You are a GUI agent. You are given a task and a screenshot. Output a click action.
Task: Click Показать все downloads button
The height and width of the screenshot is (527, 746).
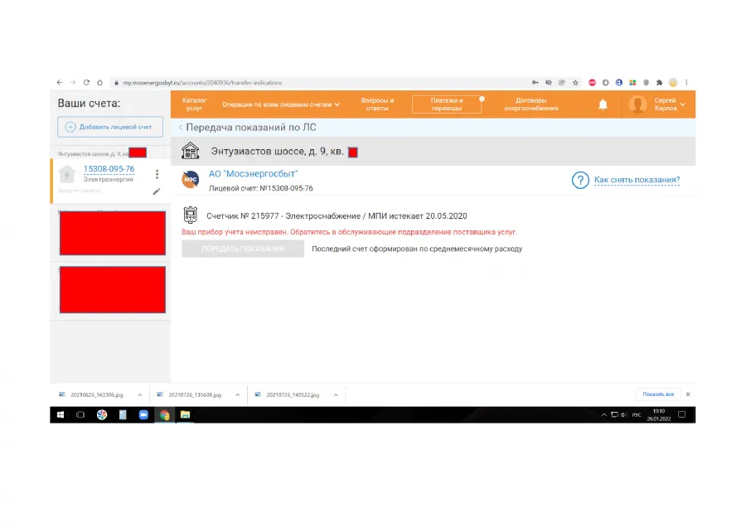(658, 394)
